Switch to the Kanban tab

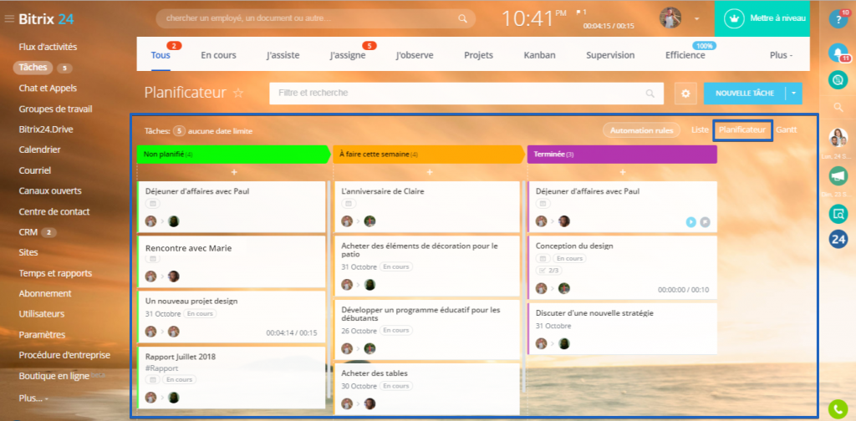point(539,55)
